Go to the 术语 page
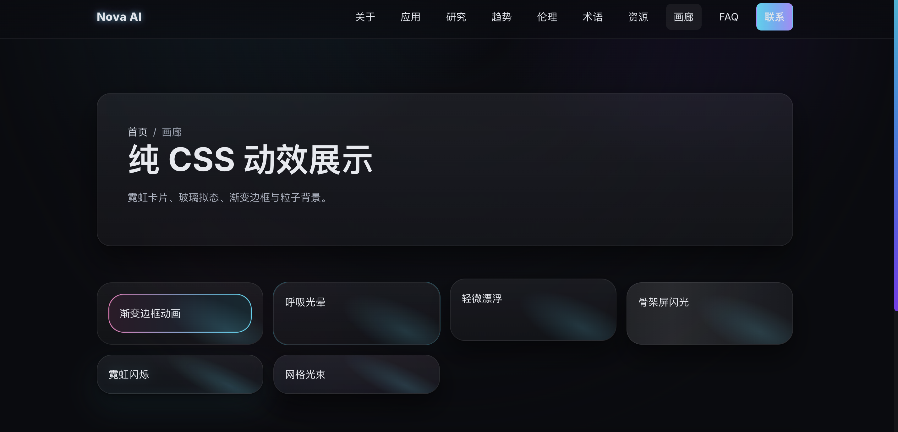Screen dimensions: 898x432 pyautogui.click(x=593, y=17)
